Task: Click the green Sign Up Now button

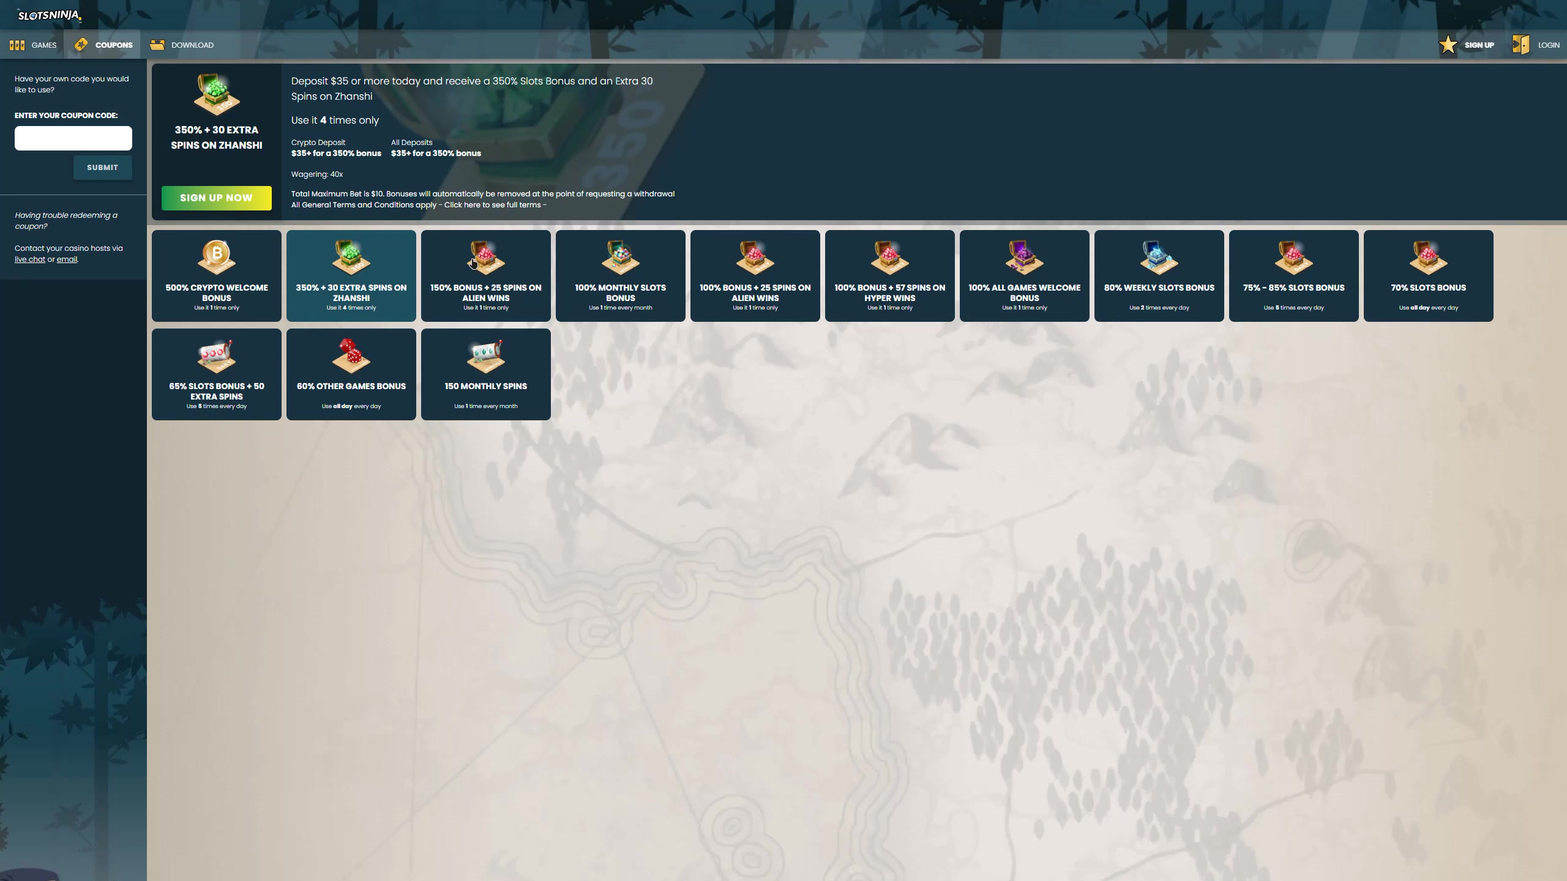Action: [x=216, y=198]
